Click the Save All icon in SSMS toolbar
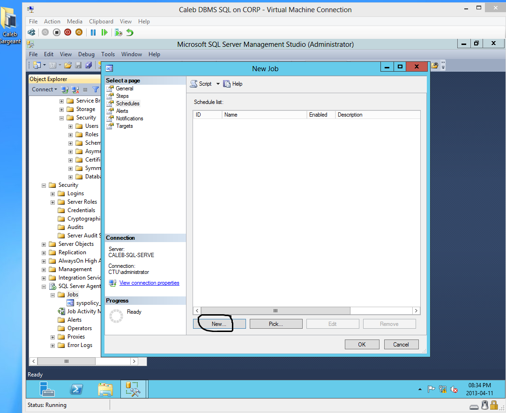The width and height of the screenshot is (506, 413). (89, 66)
